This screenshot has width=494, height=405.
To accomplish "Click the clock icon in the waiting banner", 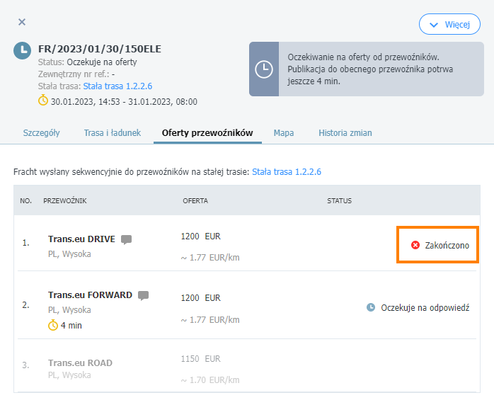I will coord(264,69).
